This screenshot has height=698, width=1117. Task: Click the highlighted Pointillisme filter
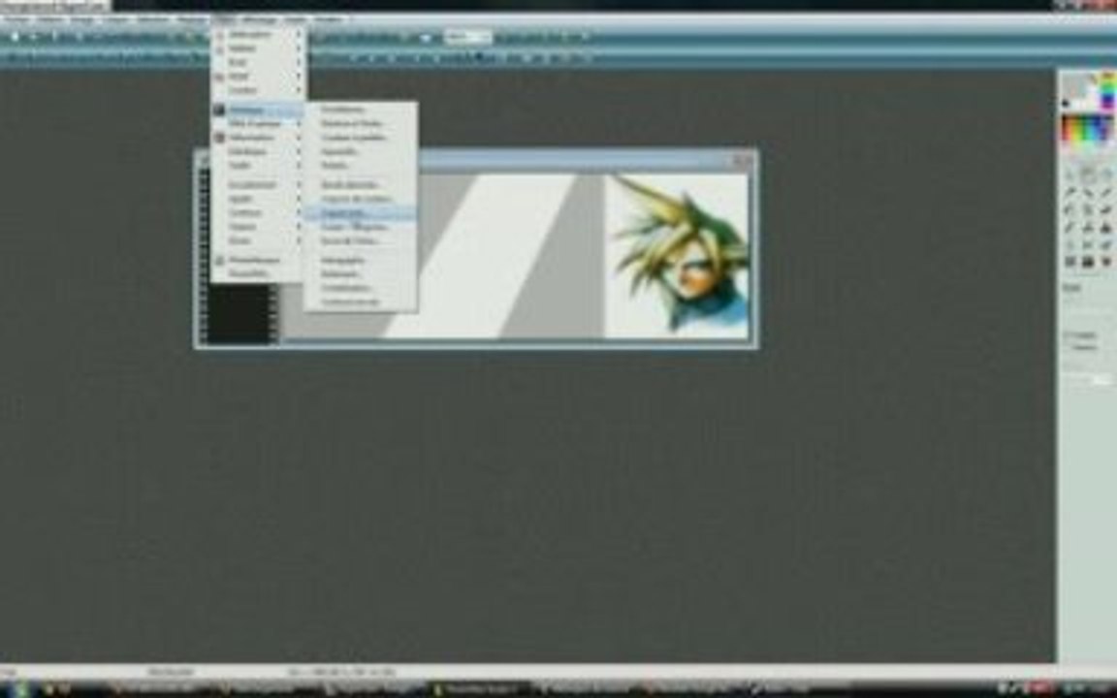pyautogui.click(x=361, y=213)
